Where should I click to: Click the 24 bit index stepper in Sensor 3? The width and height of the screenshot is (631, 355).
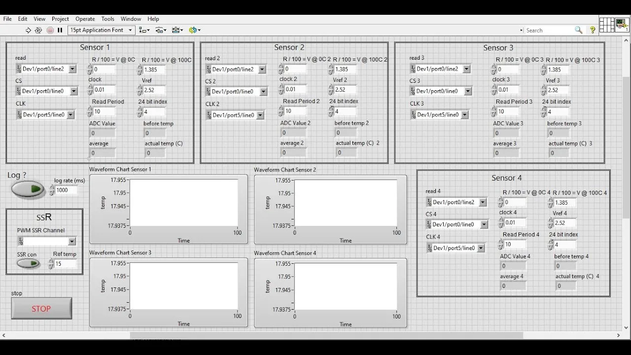(544, 112)
